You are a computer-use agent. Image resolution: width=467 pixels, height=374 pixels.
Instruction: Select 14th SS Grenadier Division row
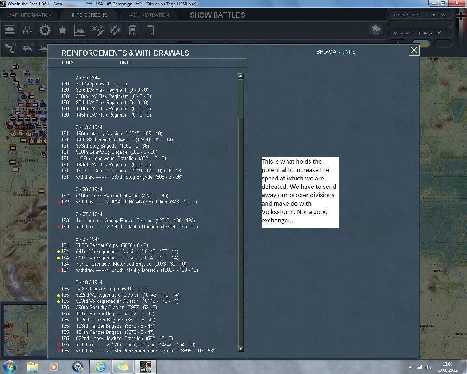(x=117, y=140)
